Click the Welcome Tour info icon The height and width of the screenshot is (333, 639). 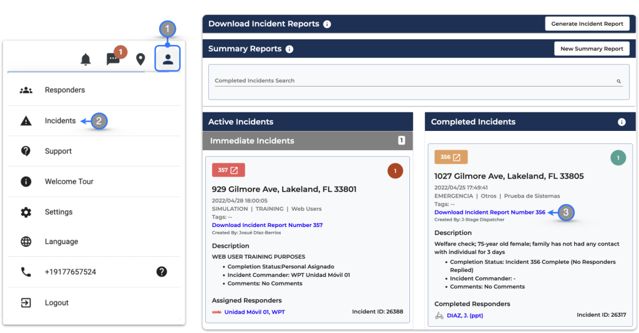coord(26,181)
